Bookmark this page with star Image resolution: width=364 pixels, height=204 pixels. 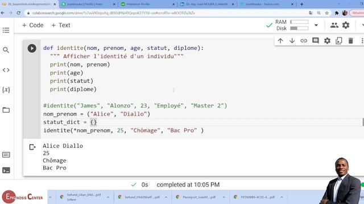pos(327,13)
